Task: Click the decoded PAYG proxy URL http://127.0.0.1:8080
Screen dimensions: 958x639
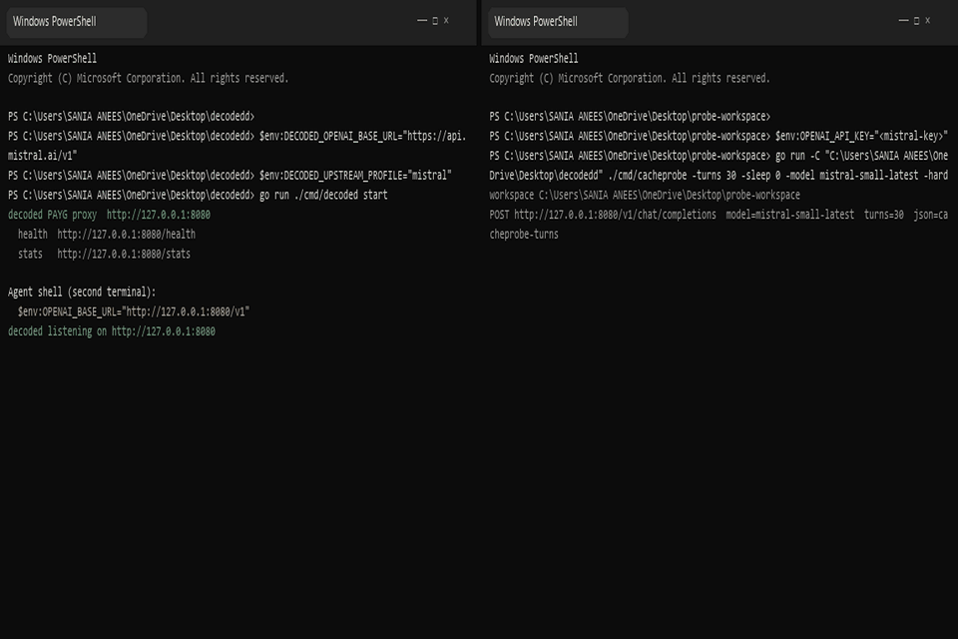Action: 159,215
